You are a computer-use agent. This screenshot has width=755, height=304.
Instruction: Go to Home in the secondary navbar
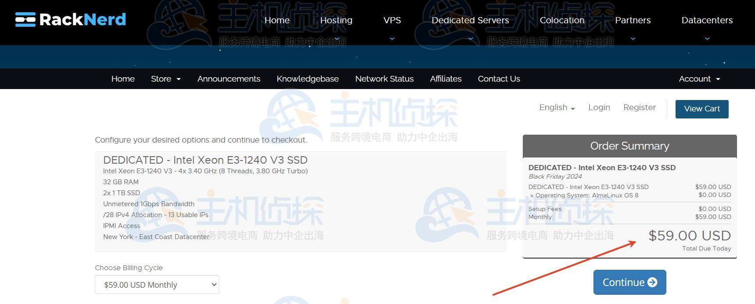click(123, 79)
